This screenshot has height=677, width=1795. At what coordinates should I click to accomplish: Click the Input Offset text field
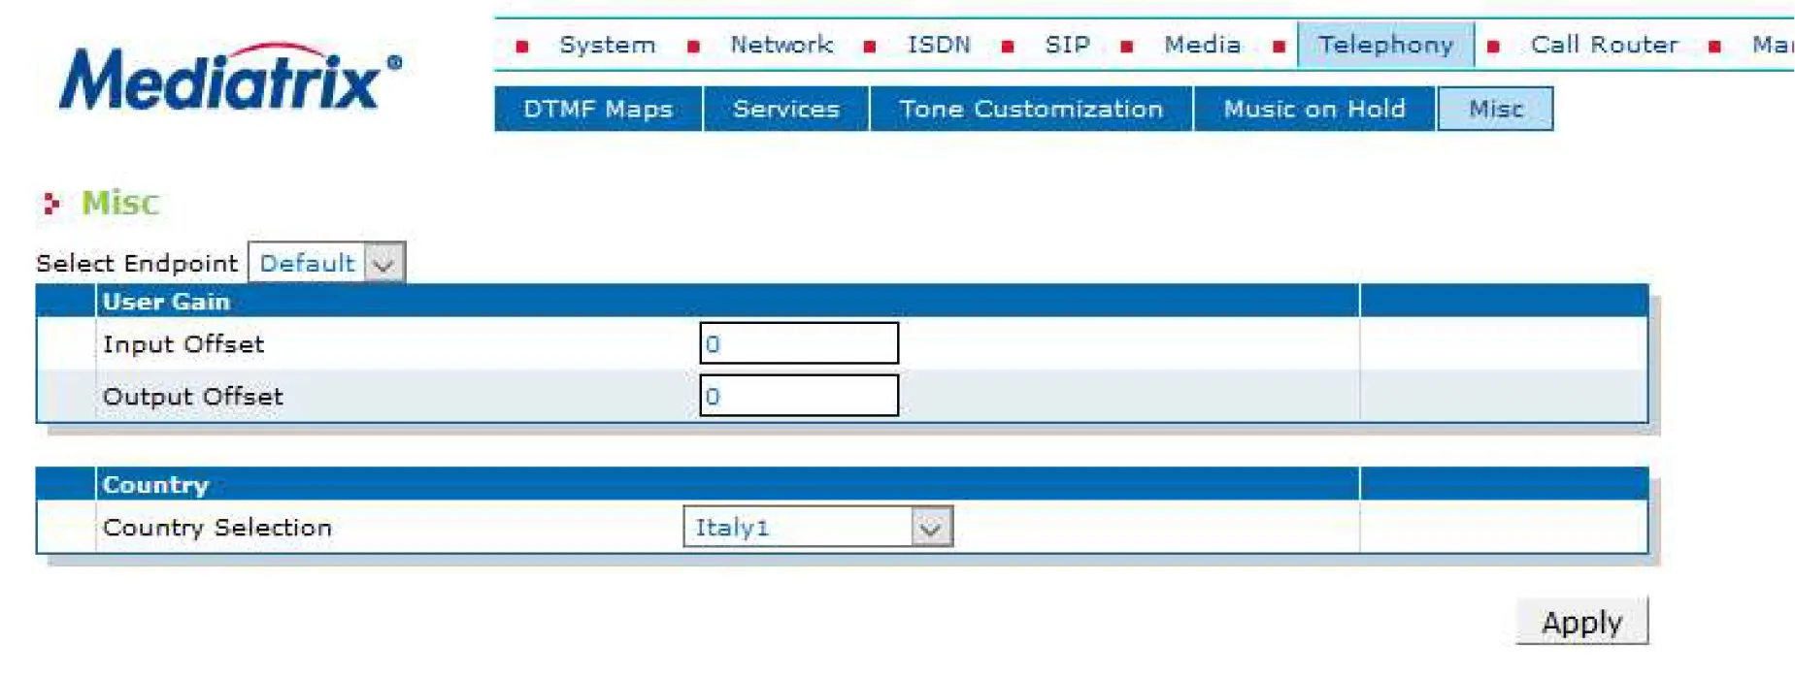799,343
